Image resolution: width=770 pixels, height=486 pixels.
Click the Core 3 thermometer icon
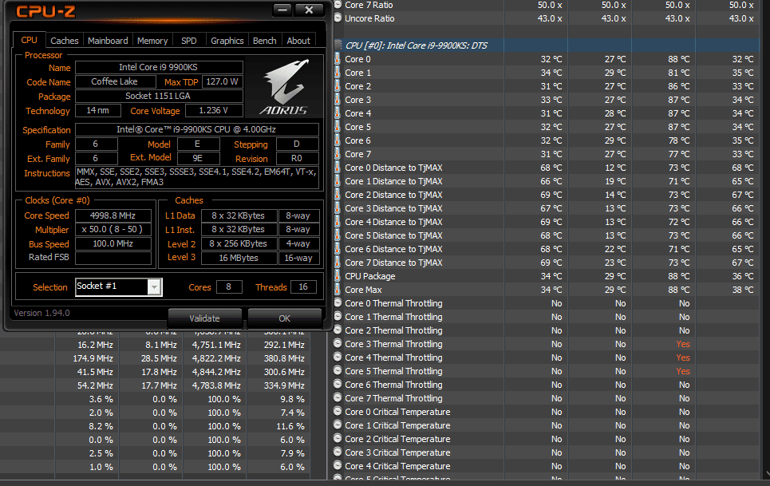click(338, 100)
